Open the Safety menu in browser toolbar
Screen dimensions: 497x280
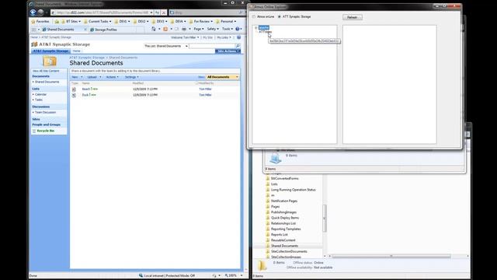[x=212, y=29]
